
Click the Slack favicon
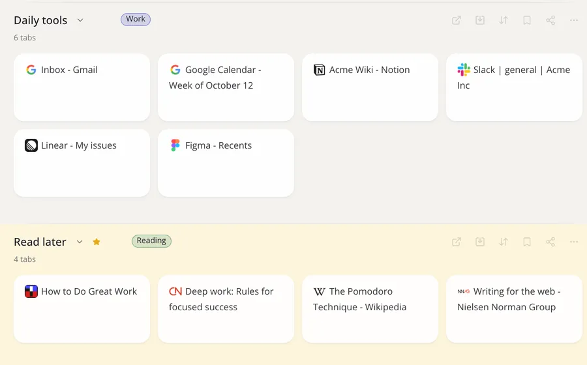[464, 70]
